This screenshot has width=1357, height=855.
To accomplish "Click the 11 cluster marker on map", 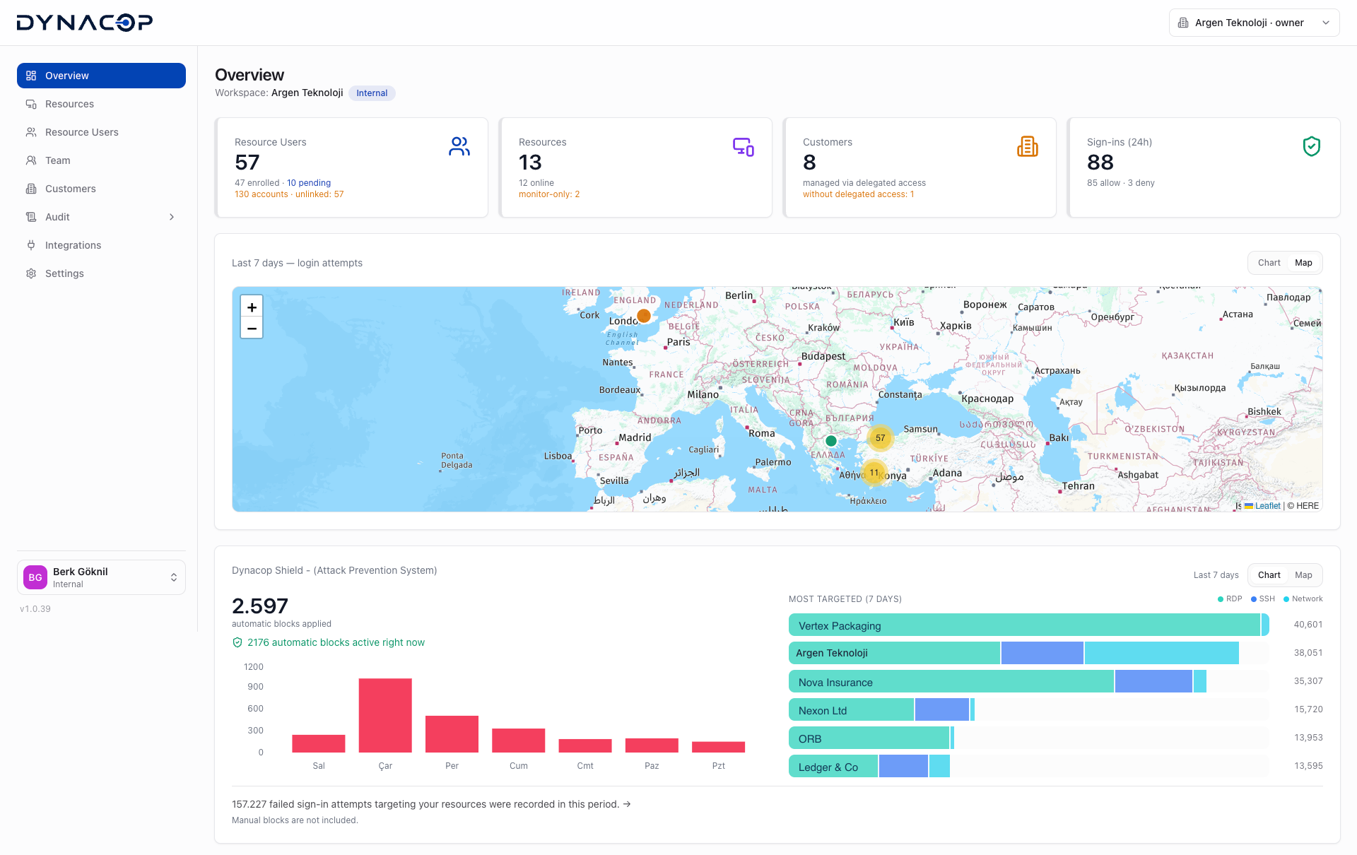I will (874, 473).
